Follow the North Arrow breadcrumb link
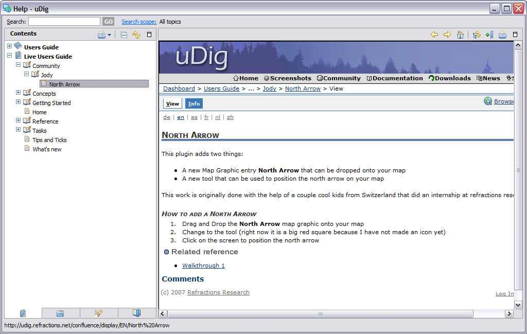The height and width of the screenshot is (334, 527). pyautogui.click(x=303, y=89)
